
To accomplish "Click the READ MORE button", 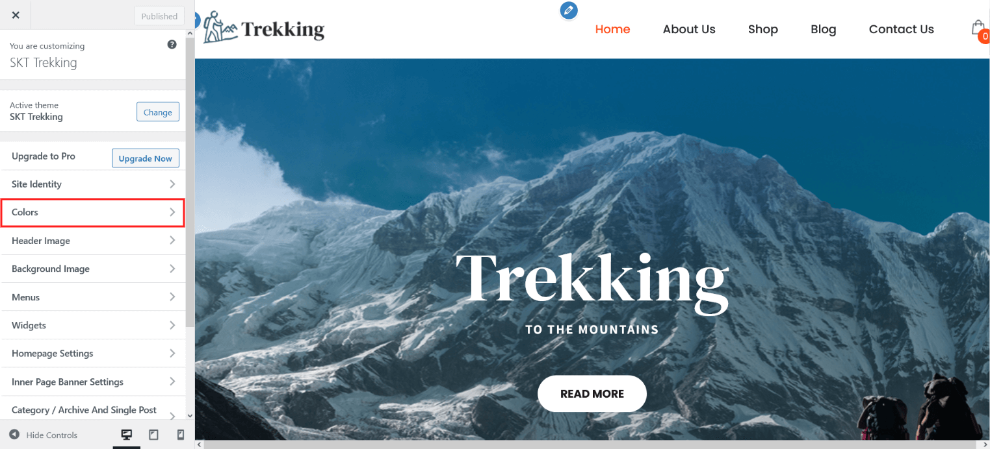I will 592,394.
